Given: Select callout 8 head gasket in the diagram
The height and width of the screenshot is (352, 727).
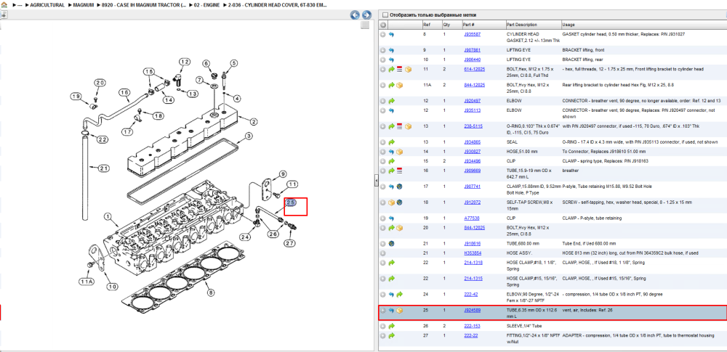Looking at the screenshot, I should pos(211,292).
